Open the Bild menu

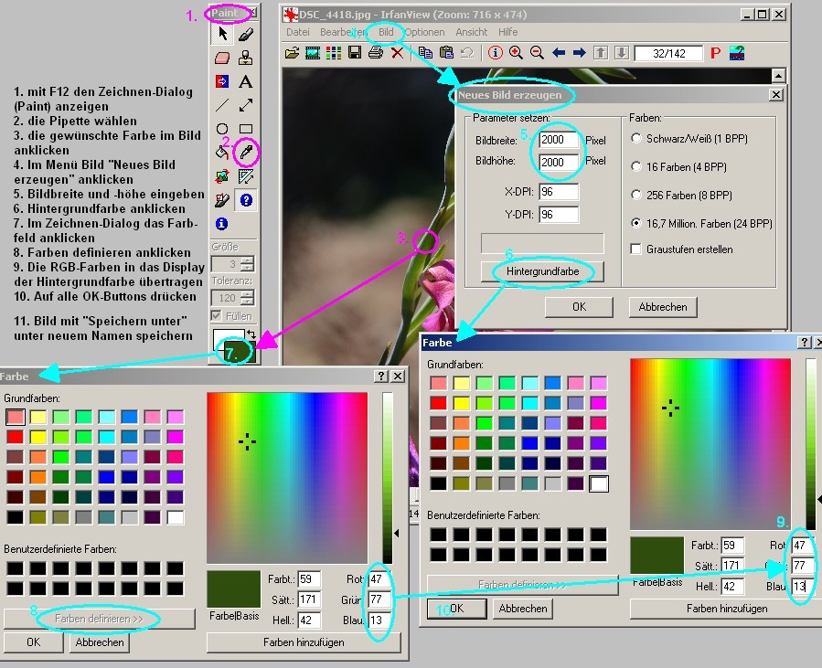coord(386,32)
